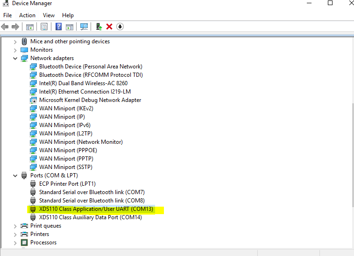
Task: Expand the Monitors category
Action: point(15,50)
